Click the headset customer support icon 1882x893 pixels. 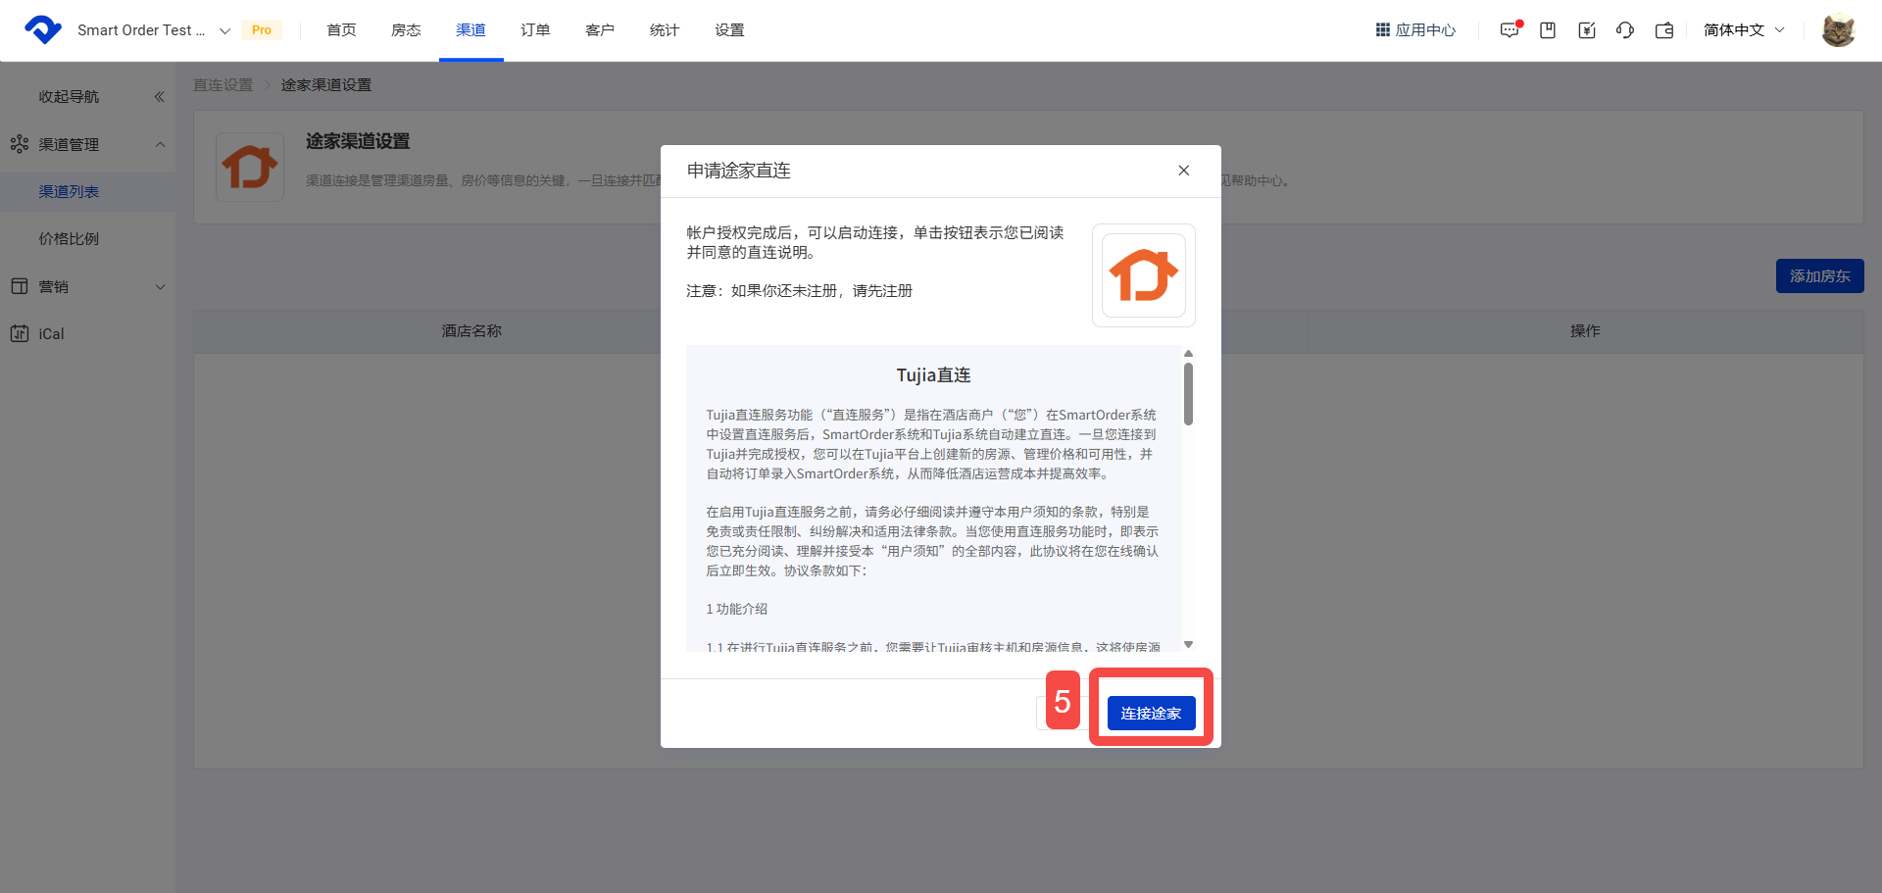pyautogui.click(x=1625, y=30)
